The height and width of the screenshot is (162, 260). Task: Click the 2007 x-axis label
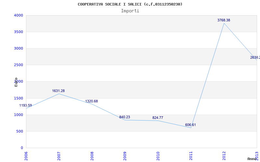point(59,156)
